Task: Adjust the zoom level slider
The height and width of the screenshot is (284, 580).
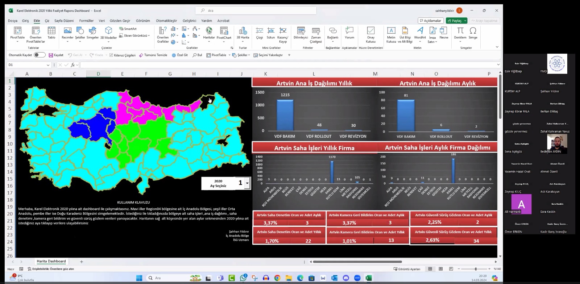Action: [x=476, y=269]
